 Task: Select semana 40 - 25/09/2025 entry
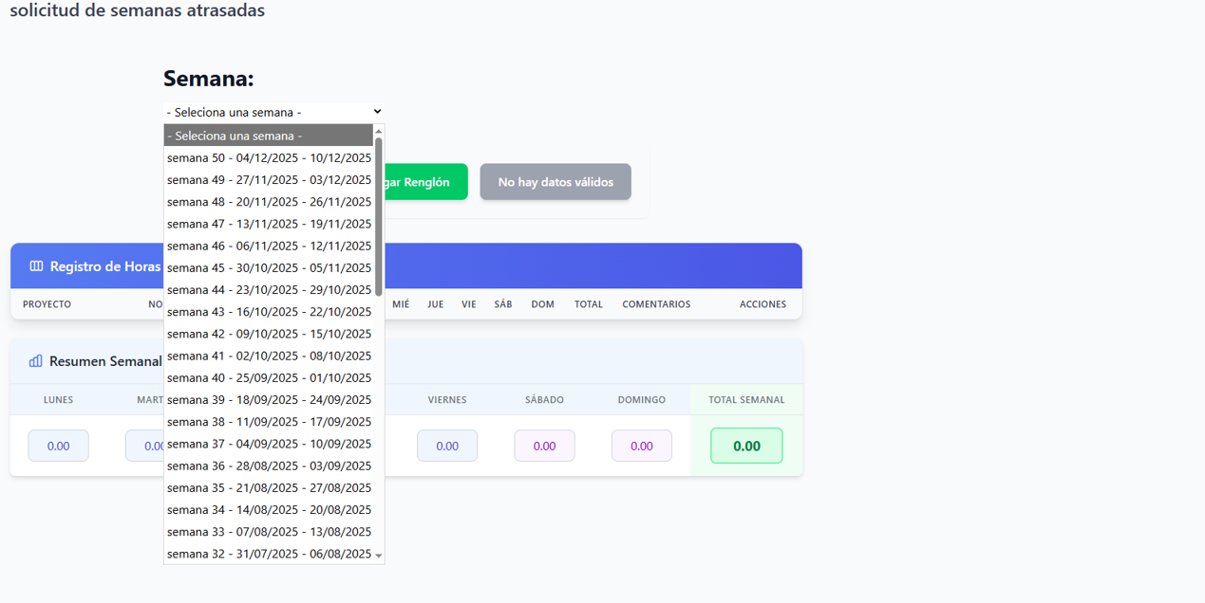269,377
